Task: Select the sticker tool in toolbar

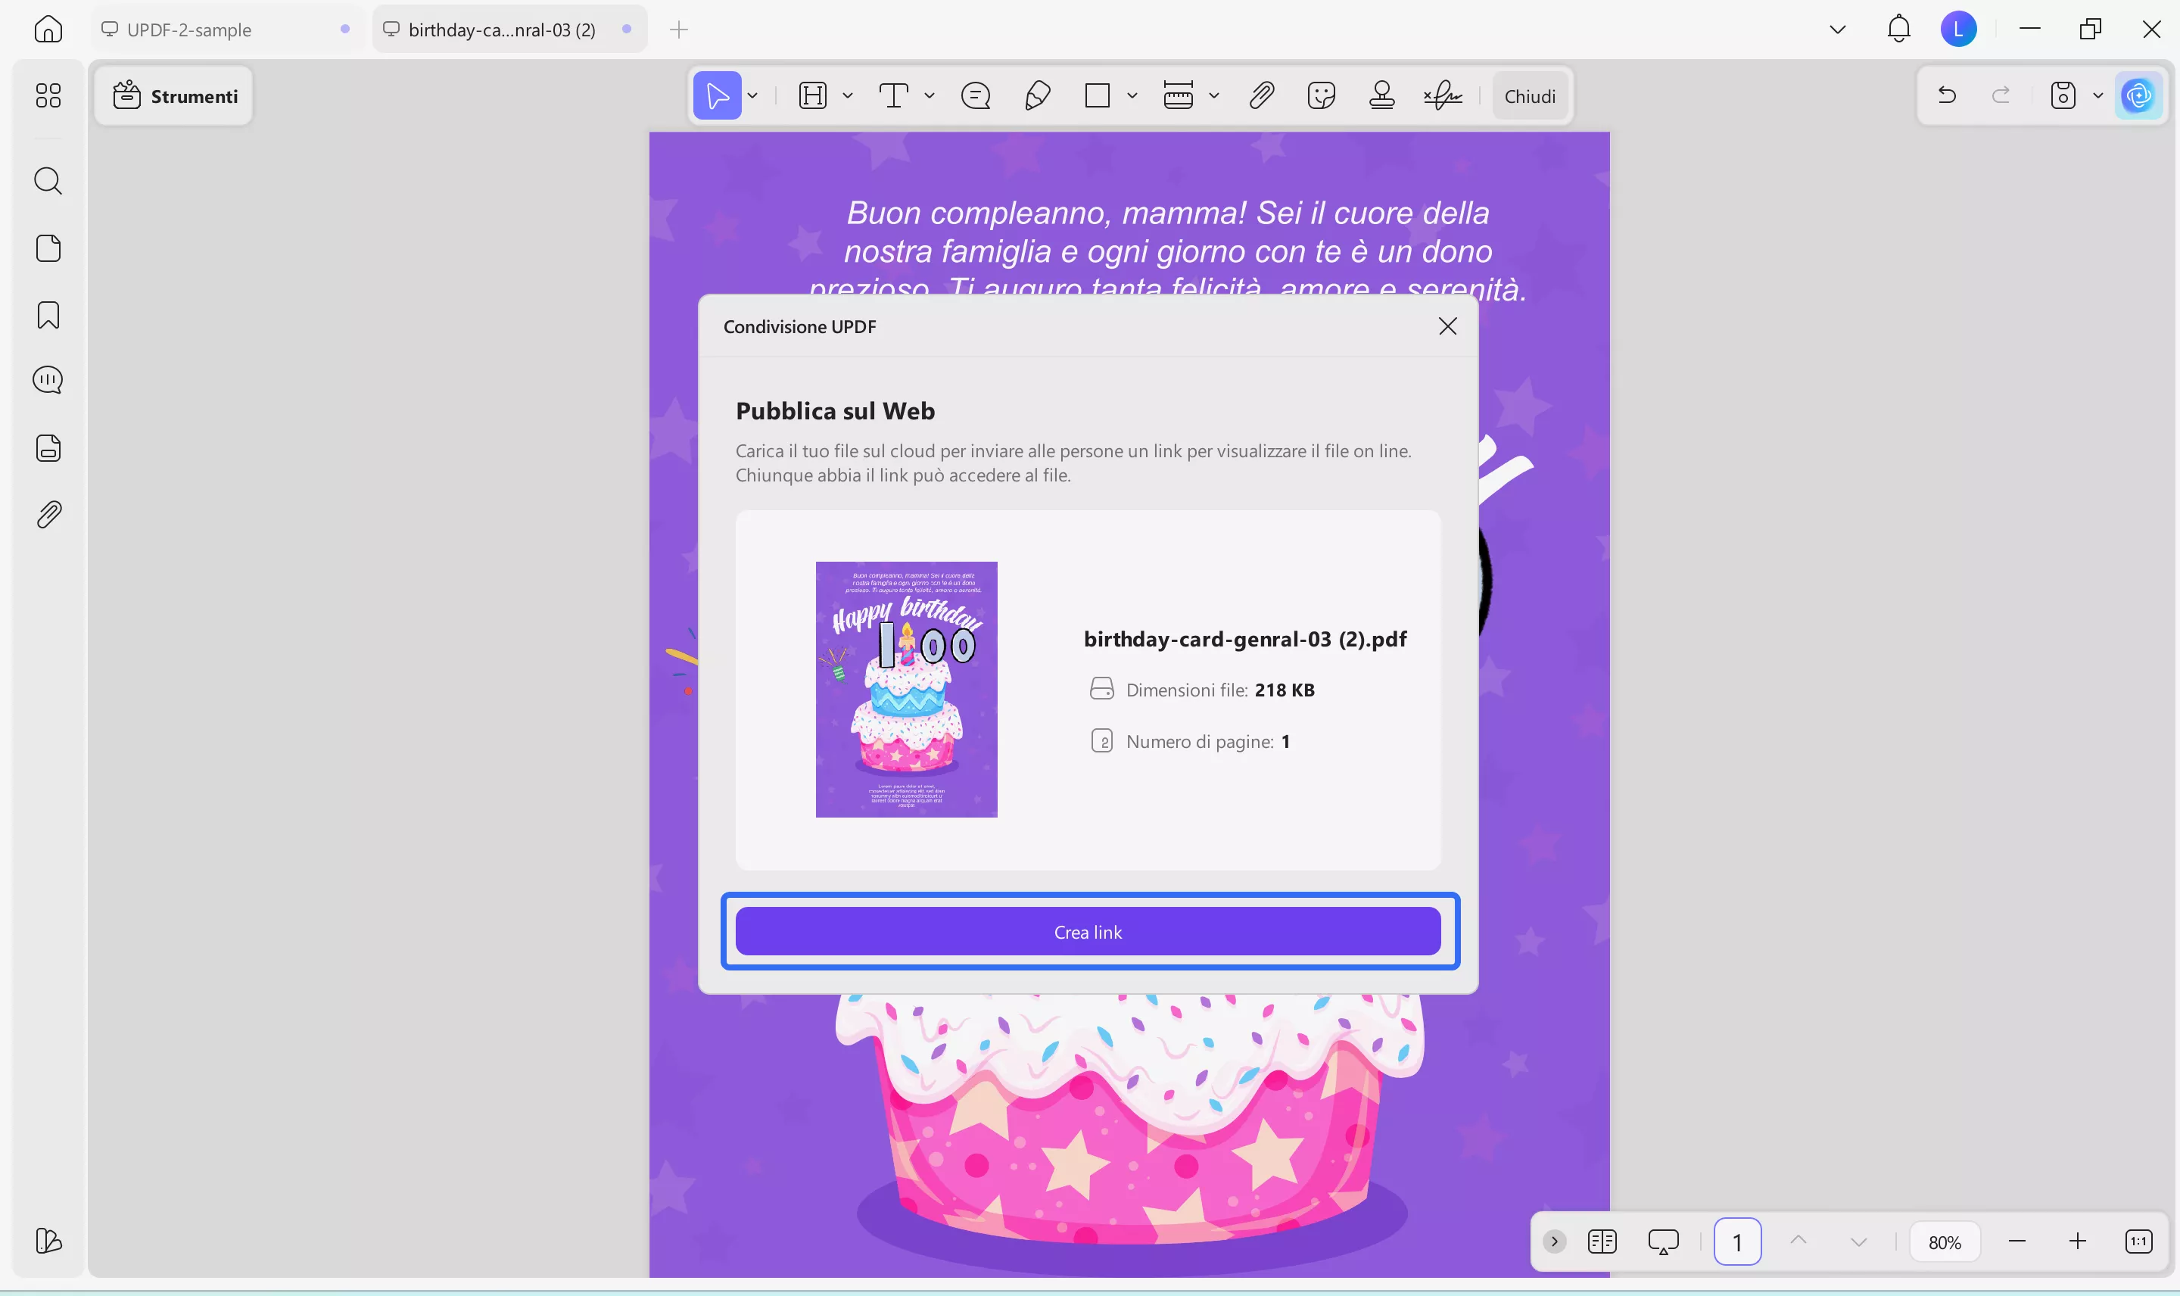Action: coord(1321,95)
